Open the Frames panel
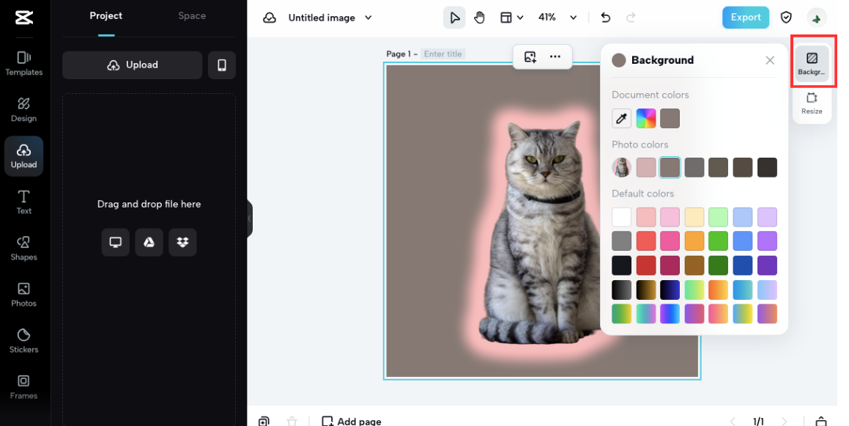This screenshot has height=426, width=849. pyautogui.click(x=24, y=387)
